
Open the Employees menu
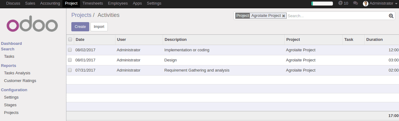pyautogui.click(x=118, y=3)
